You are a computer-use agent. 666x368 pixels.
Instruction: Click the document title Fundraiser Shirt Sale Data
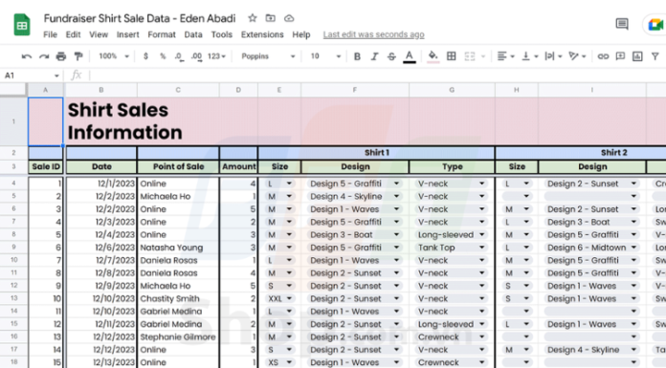click(140, 19)
